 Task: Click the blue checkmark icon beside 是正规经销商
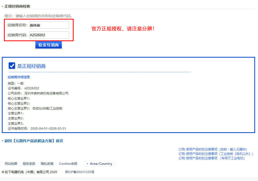coord(12,66)
